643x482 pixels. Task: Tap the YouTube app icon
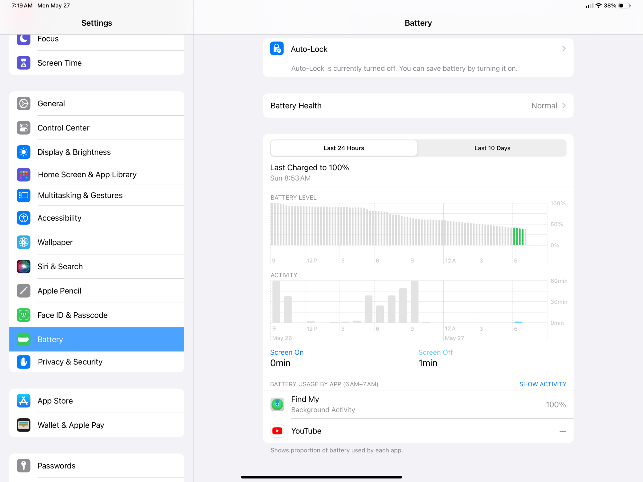277,431
